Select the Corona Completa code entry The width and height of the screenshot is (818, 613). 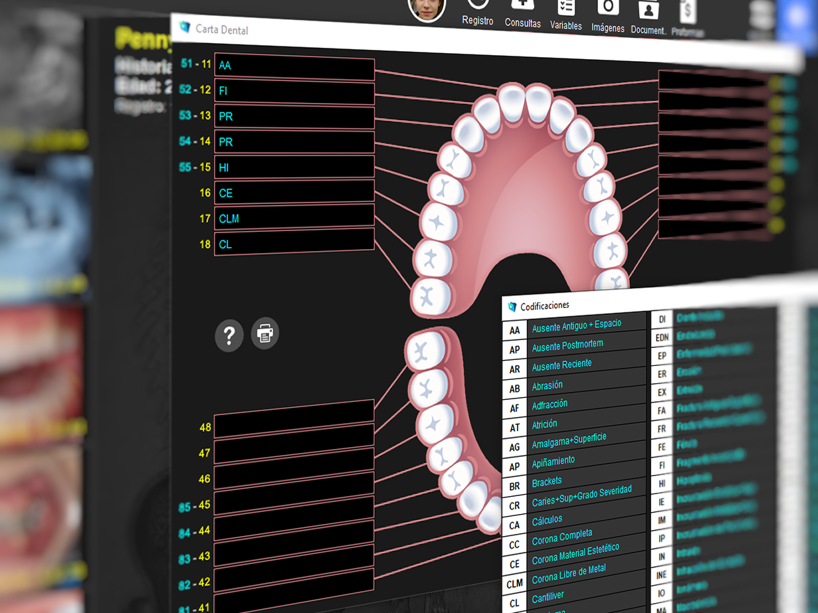pyautogui.click(x=562, y=537)
